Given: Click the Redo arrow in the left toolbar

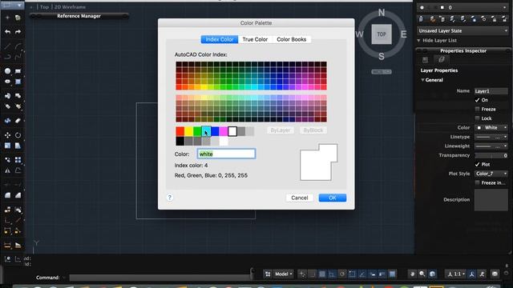Looking at the screenshot, I should coord(18,32).
